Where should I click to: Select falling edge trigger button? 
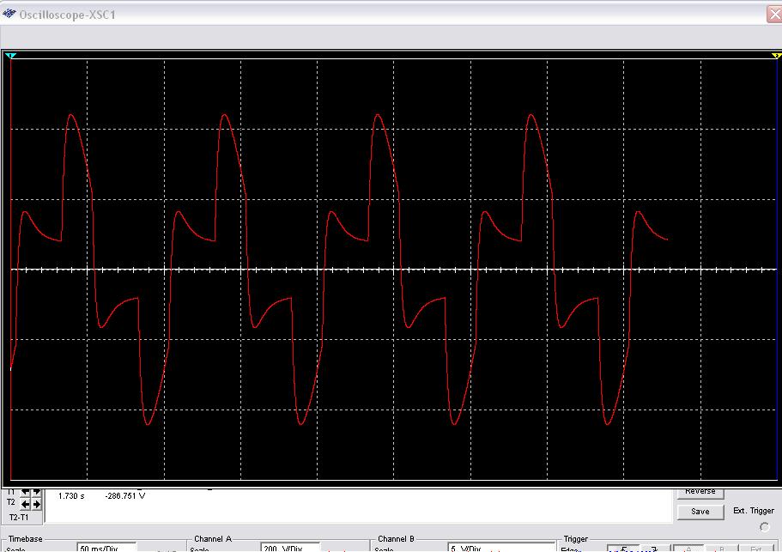(649, 549)
